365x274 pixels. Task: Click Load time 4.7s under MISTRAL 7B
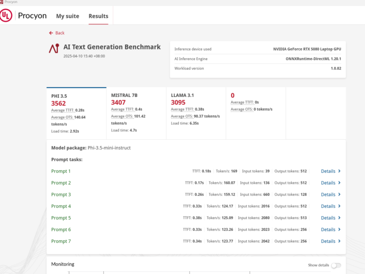click(124, 131)
